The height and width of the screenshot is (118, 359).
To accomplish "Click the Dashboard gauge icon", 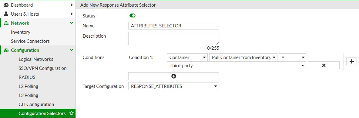I will pos(6,5).
